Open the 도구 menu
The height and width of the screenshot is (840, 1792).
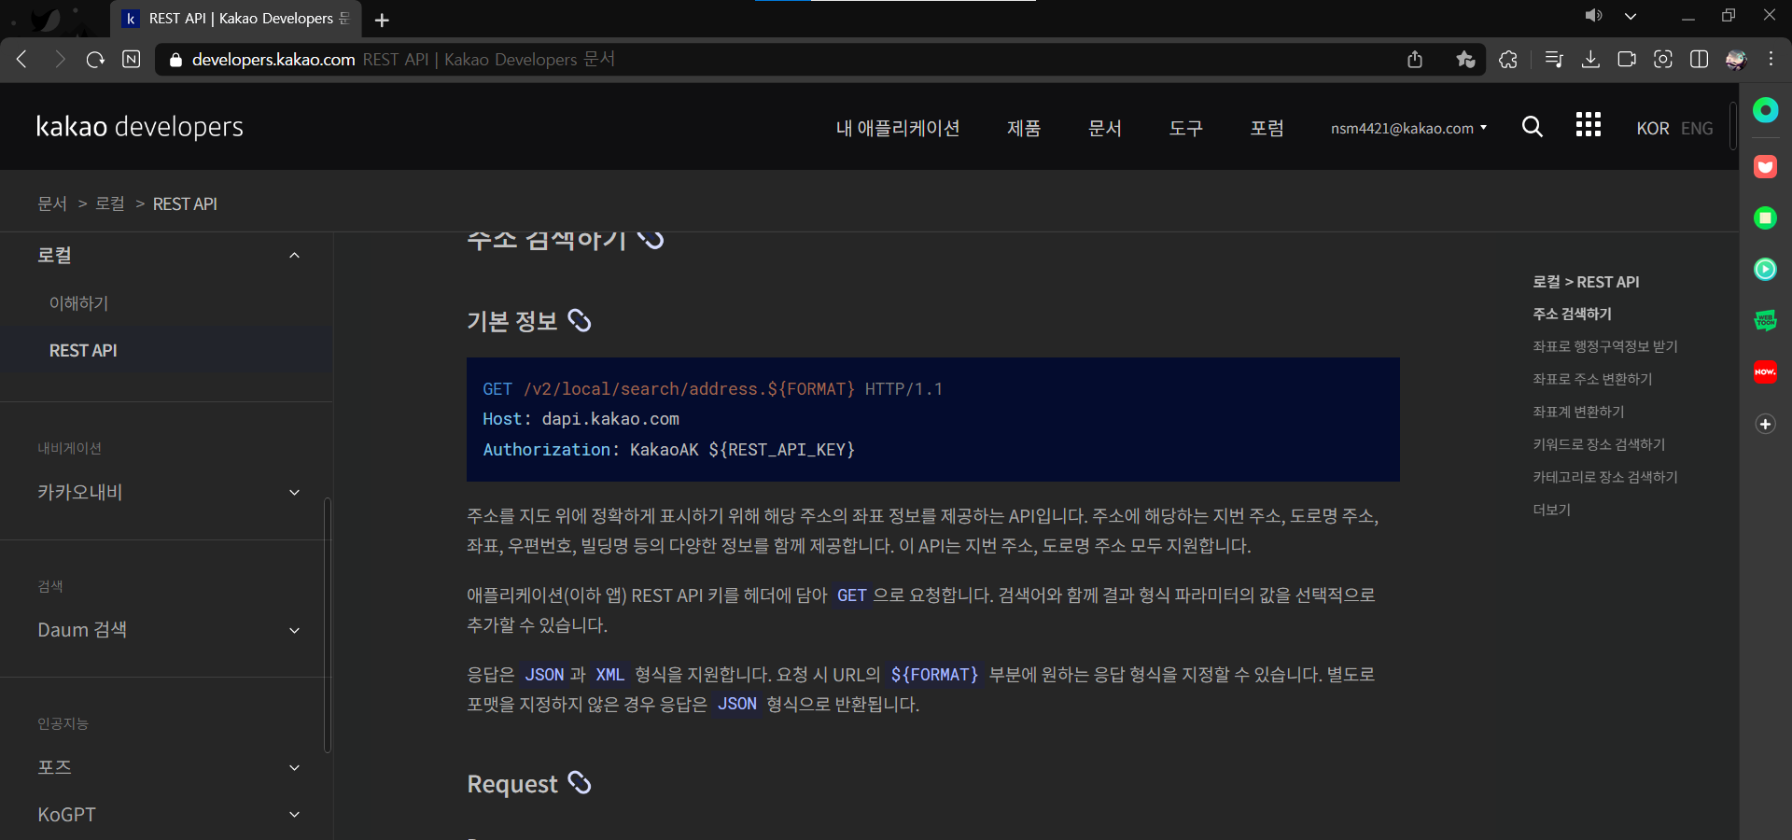pyautogui.click(x=1186, y=128)
